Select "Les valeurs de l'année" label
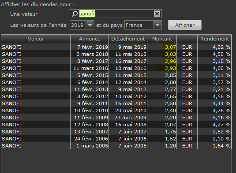Image resolution: width=236 pixels, height=173 pixels. (x=38, y=25)
